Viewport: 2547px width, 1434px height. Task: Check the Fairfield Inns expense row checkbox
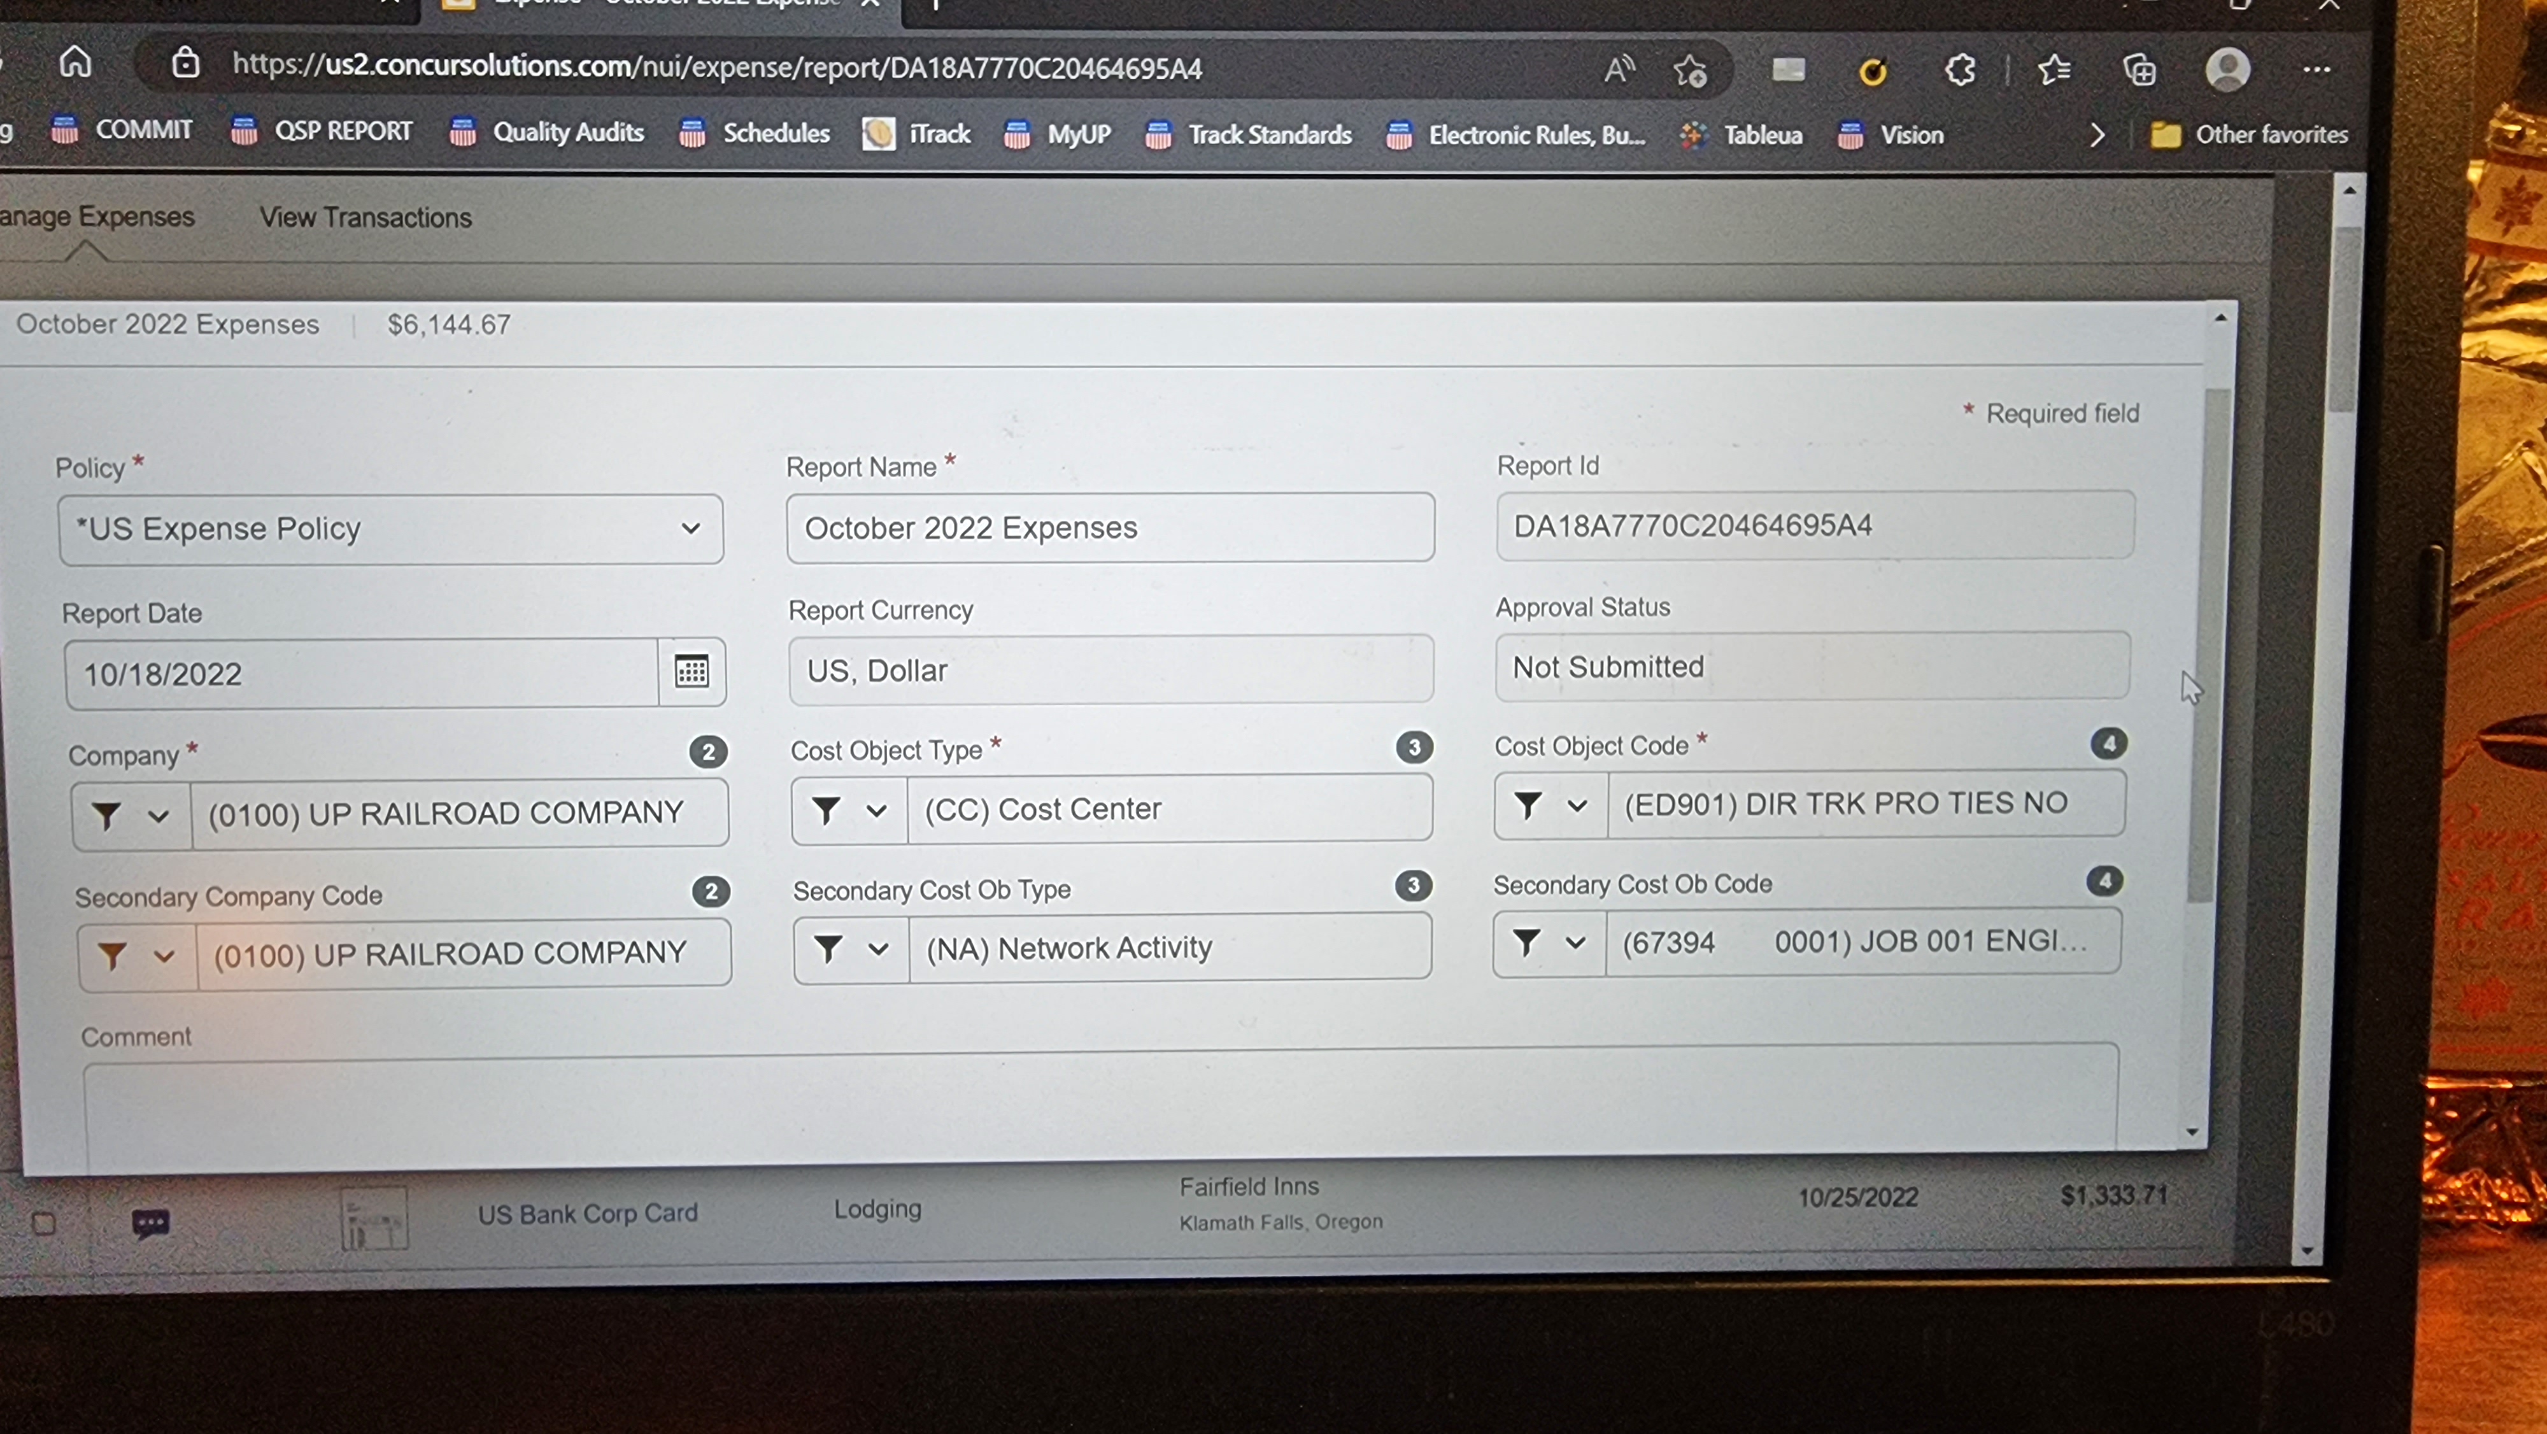pos(43,1223)
